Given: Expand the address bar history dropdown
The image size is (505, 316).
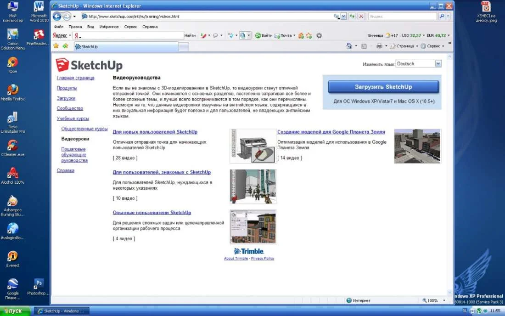Looking at the screenshot, I should pyautogui.click(x=343, y=16).
